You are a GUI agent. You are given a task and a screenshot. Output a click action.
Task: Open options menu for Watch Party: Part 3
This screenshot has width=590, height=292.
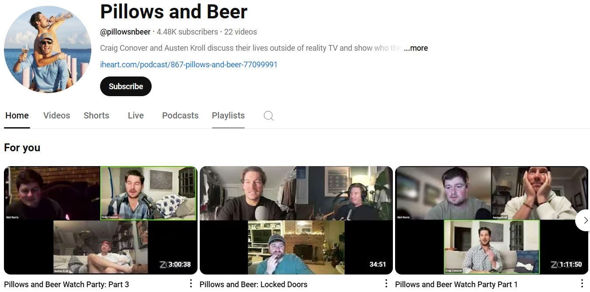pos(191,284)
